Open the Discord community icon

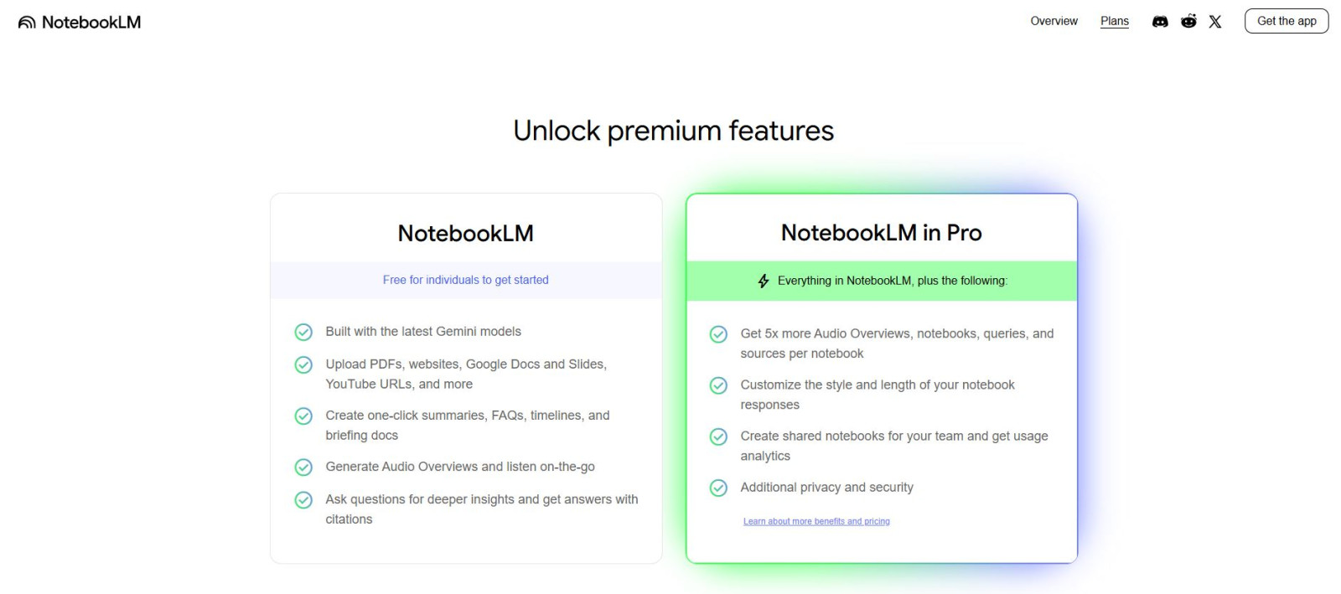click(x=1160, y=21)
